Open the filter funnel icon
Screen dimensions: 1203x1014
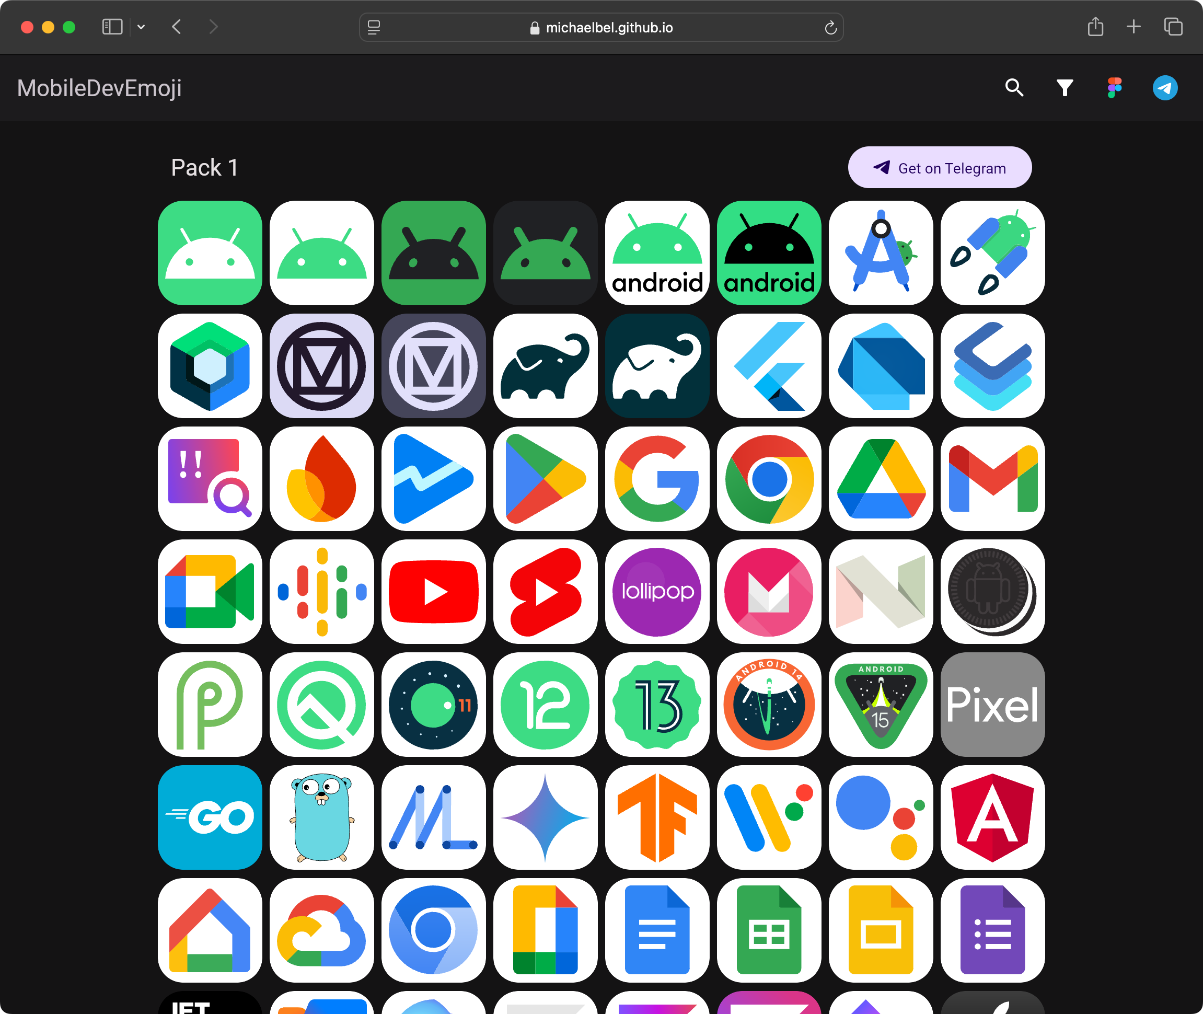1065,88
